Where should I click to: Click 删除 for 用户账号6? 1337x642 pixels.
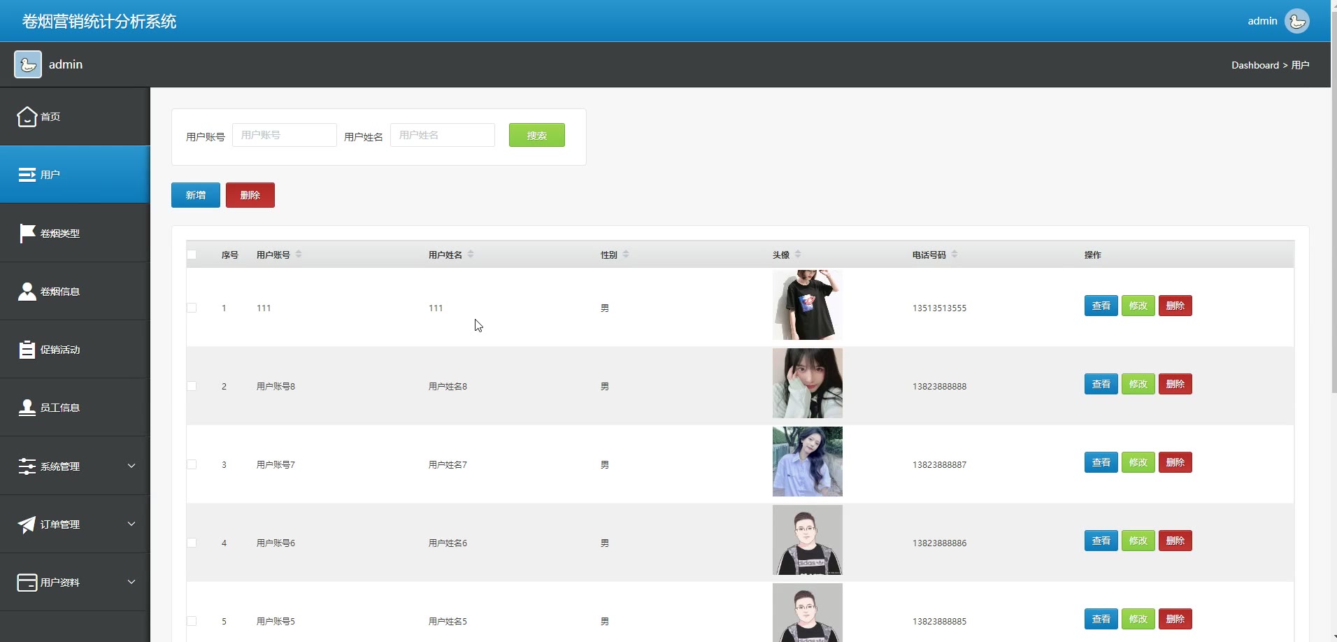coord(1175,541)
